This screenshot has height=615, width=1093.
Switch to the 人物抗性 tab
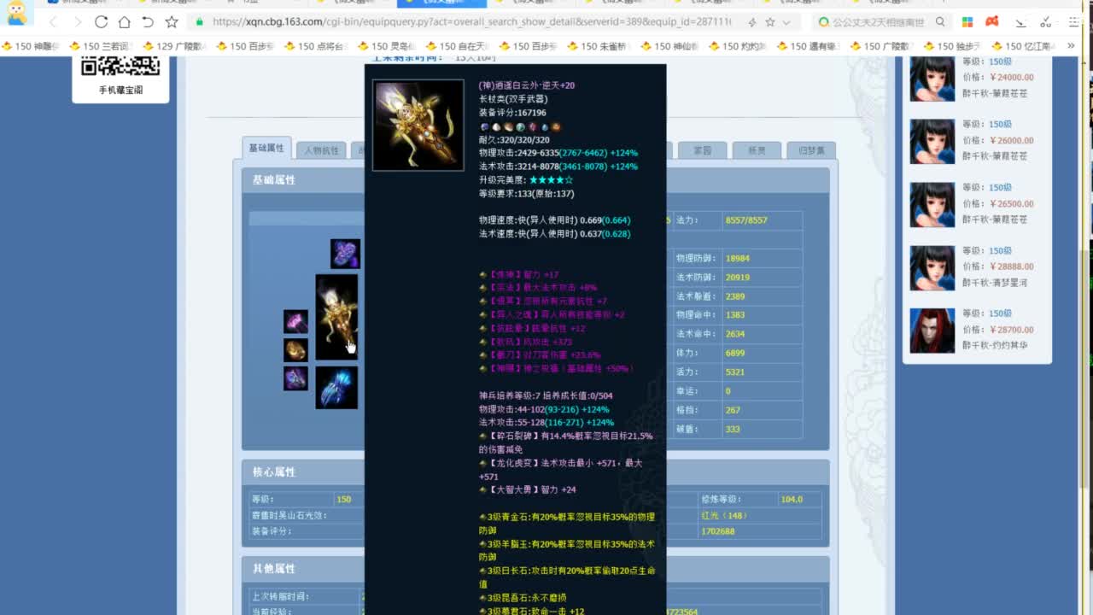(321, 150)
